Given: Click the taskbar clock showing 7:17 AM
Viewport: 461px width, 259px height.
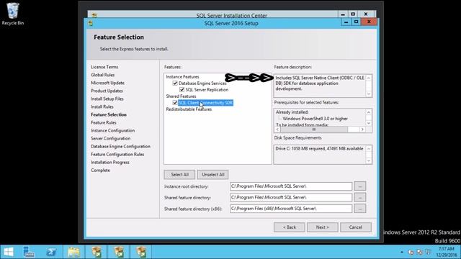Looking at the screenshot, I should tap(447, 252).
